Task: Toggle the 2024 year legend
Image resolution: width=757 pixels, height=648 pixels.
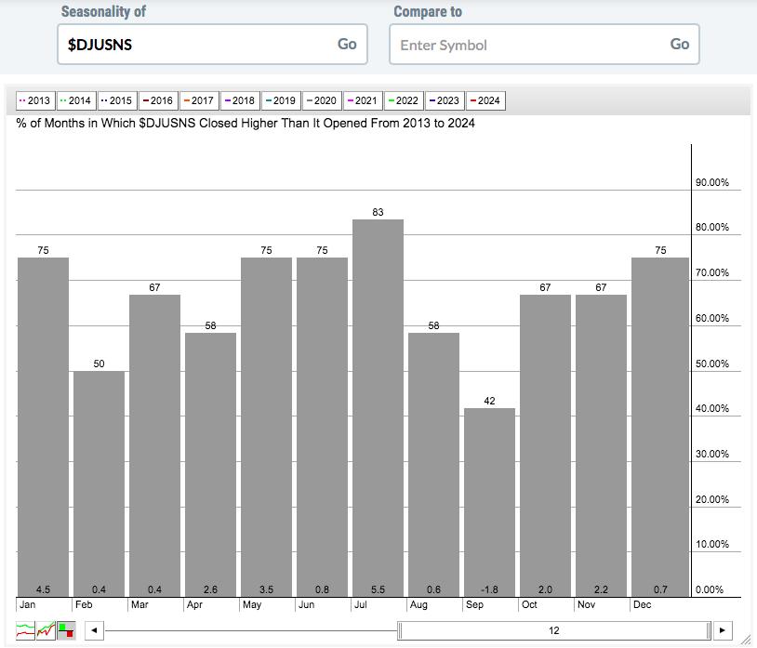Action: tap(485, 100)
